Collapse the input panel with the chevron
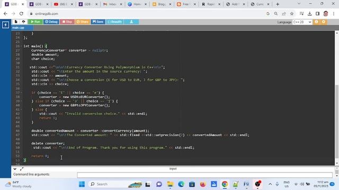This screenshot has width=339, height=190. [x=15, y=169]
